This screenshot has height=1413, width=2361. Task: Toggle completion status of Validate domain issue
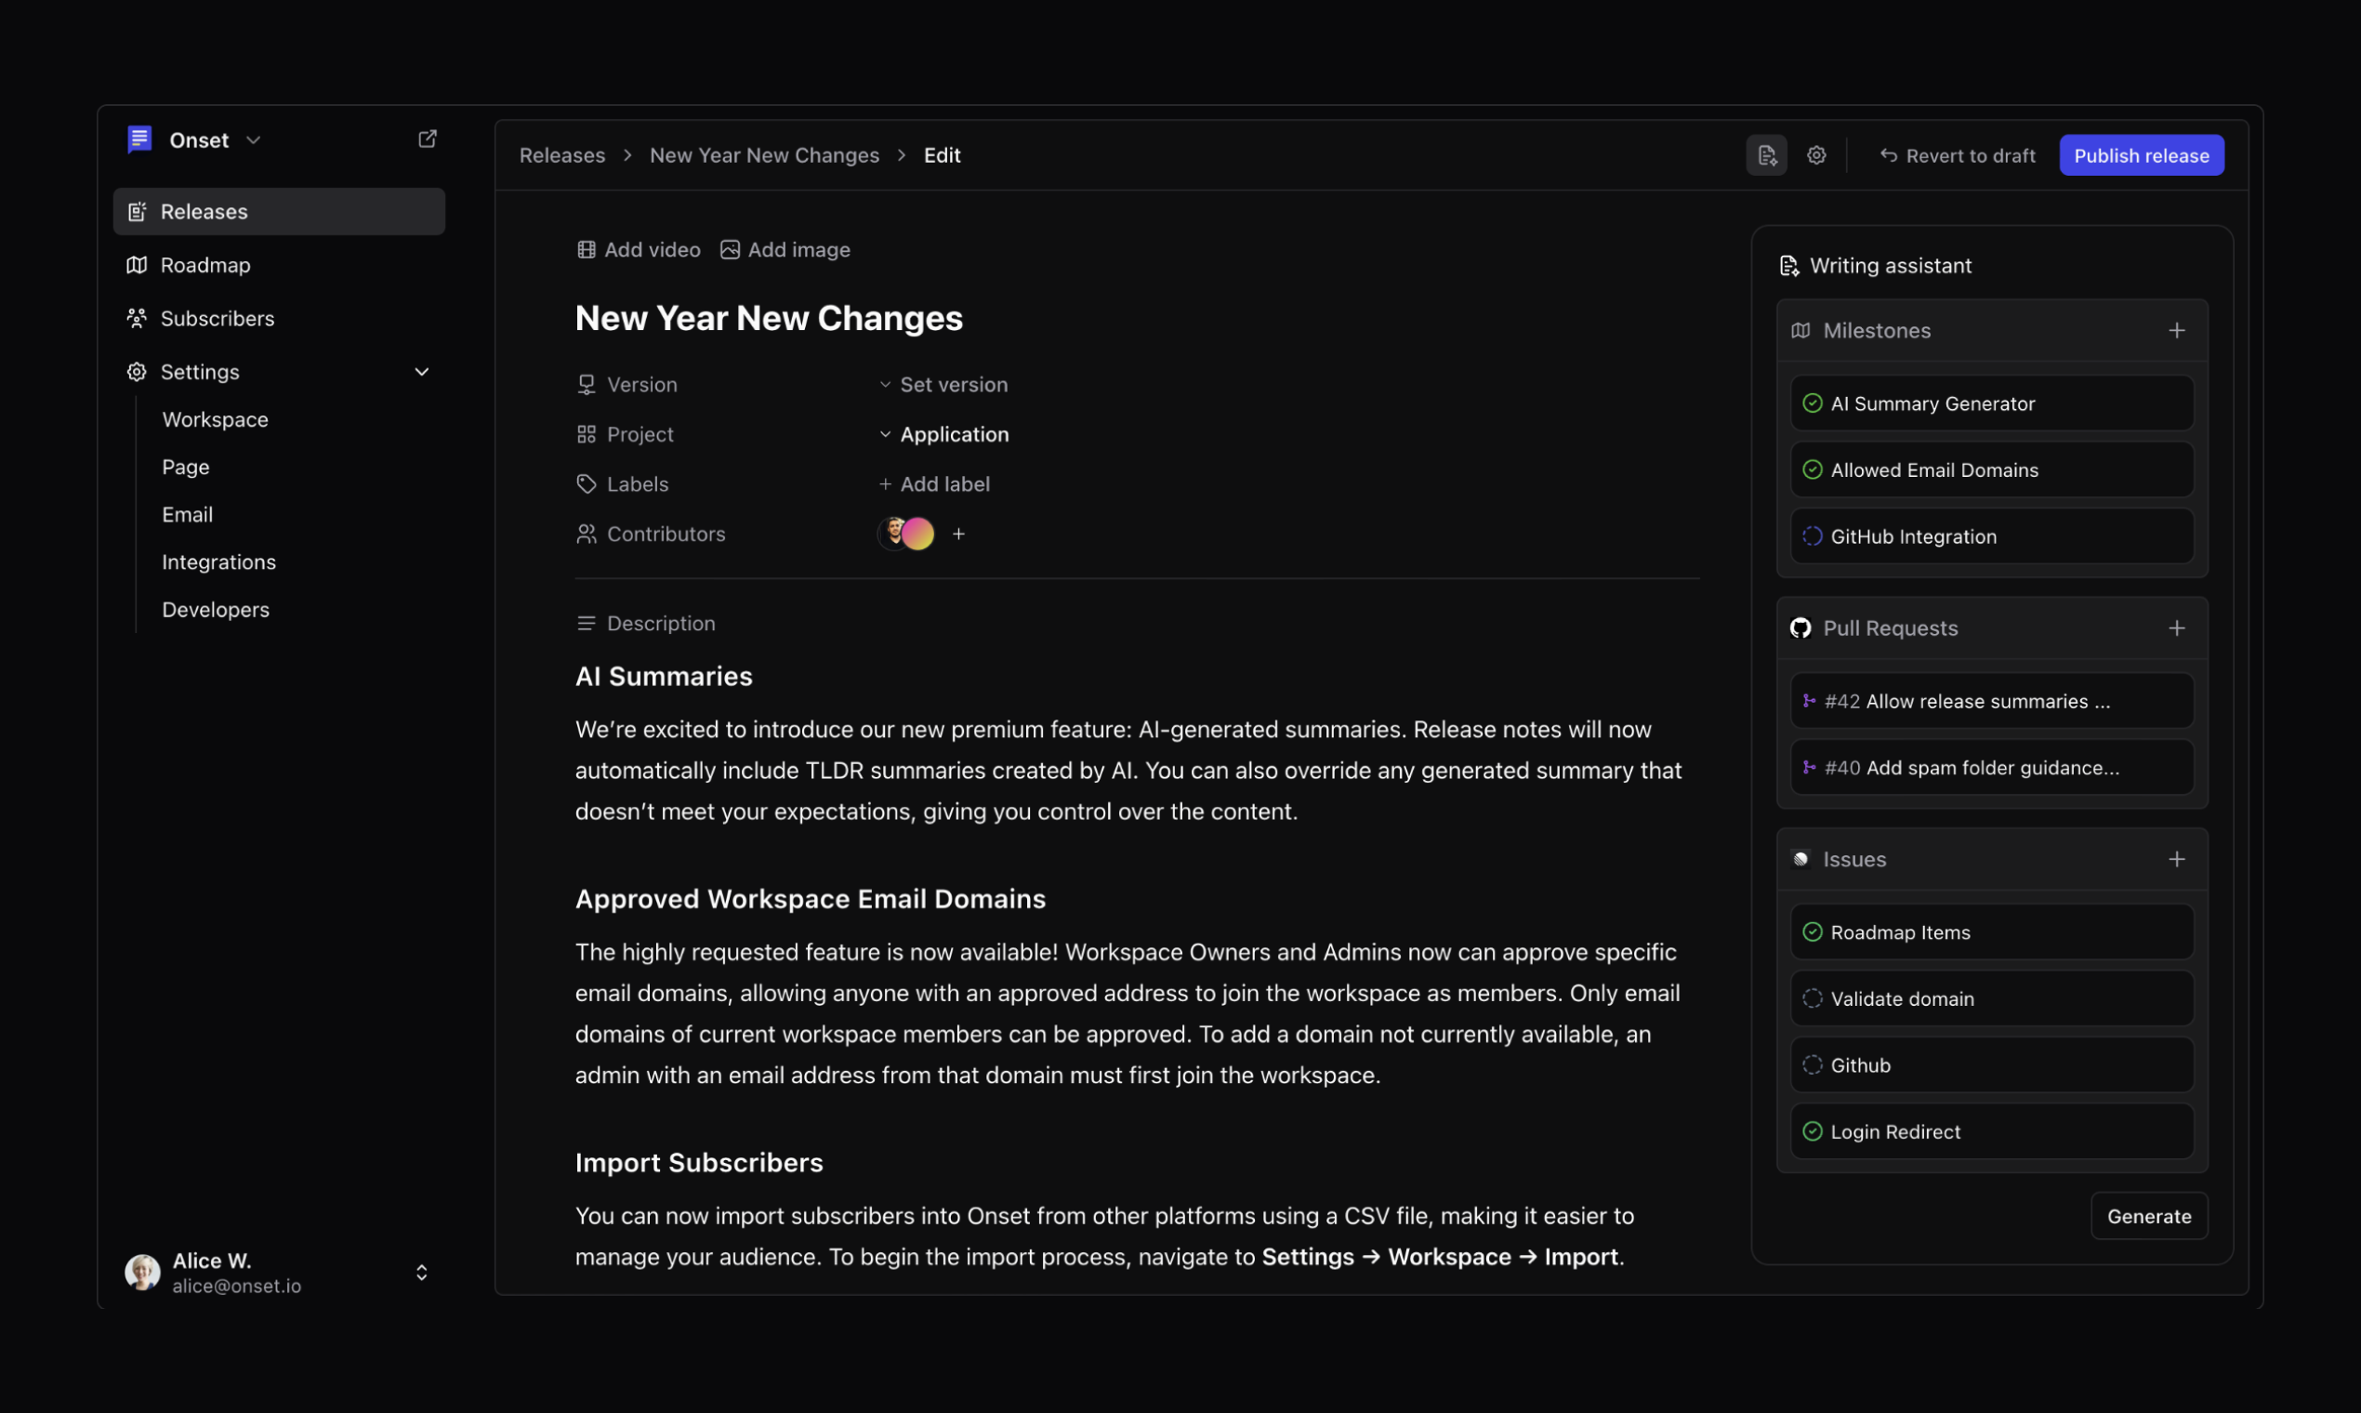[1814, 997]
